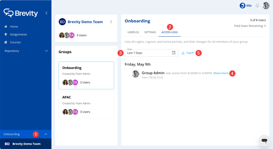The height and width of the screenshot is (149, 273).
Task: Open the user profile avatar menu
Action: tap(266, 6)
